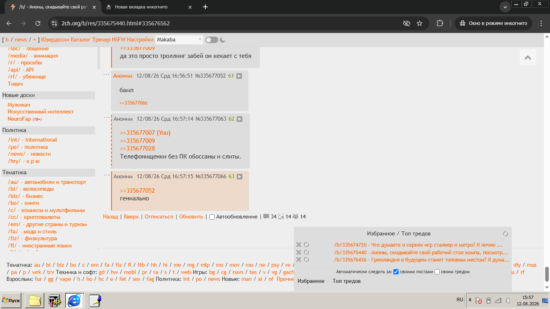
Task: Uncheck the своими постами checkbox
Action: coord(396,272)
